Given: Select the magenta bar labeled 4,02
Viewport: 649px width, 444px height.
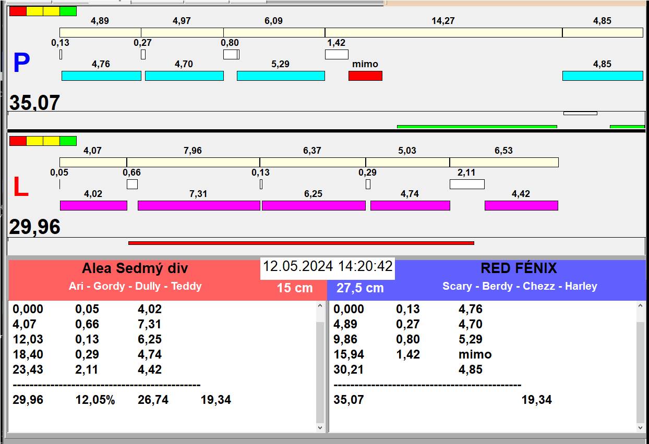Looking at the screenshot, I should click(93, 205).
